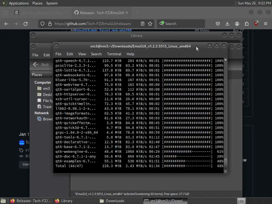Open the System menu in top panel

[52, 3]
